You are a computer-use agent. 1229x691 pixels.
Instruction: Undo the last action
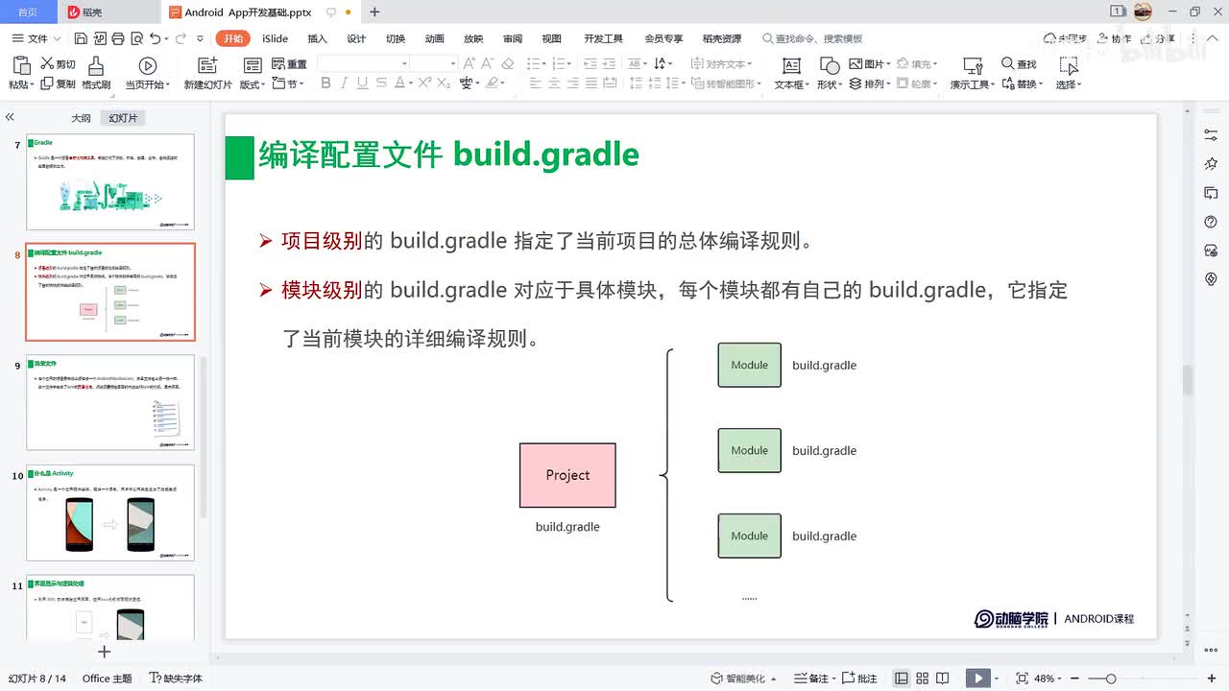(156, 38)
